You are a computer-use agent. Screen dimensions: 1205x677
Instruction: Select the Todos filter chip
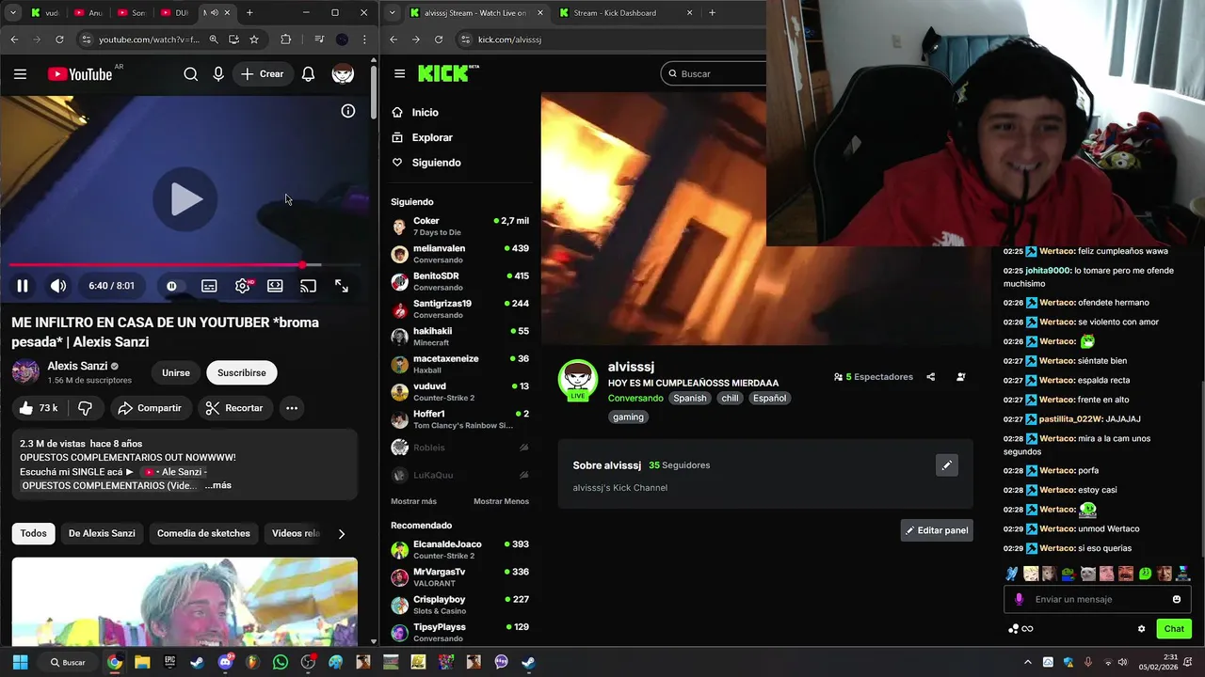(34, 533)
